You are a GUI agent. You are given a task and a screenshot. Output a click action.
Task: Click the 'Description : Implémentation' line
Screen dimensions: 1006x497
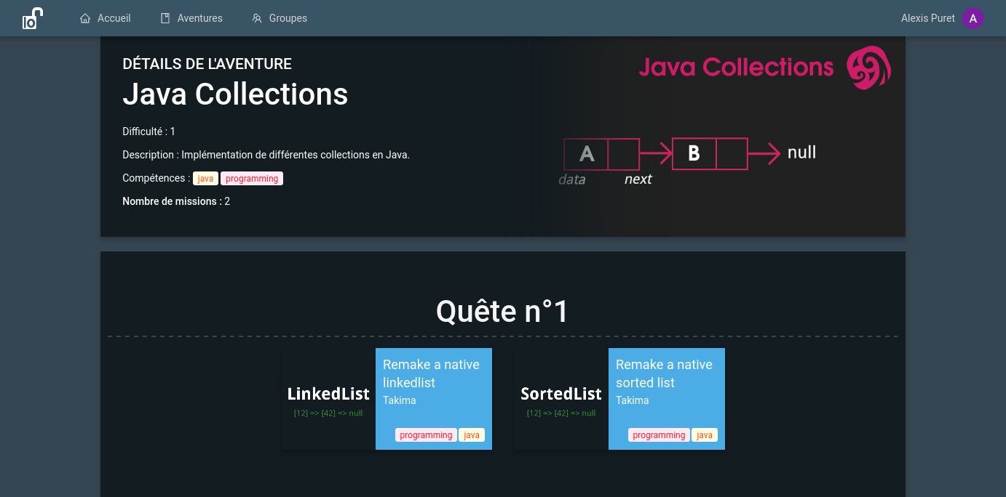266,155
